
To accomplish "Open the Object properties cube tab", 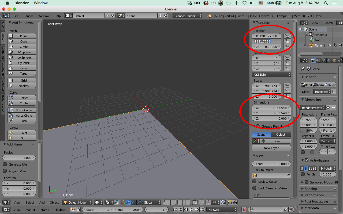I will (334, 60).
